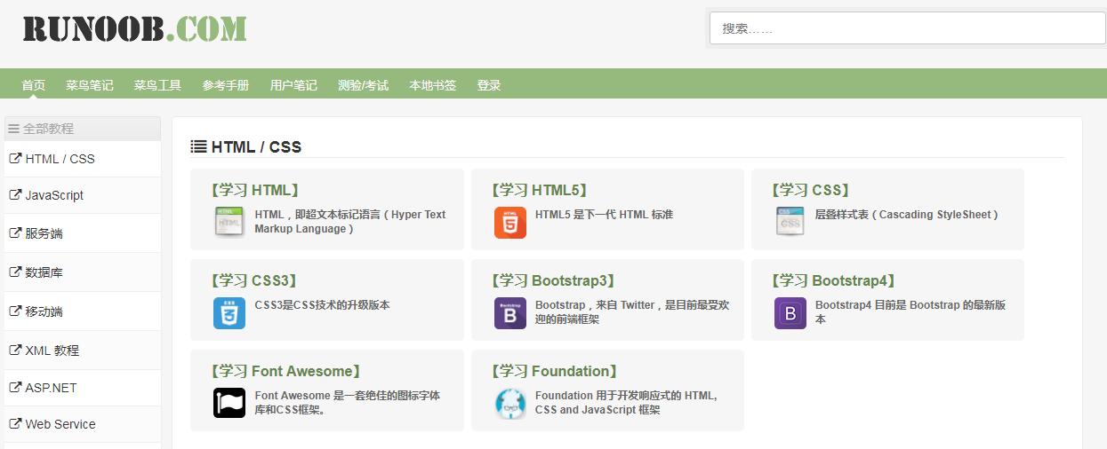Click description 'HTML5 是下一代 HTML 标准'
This screenshot has width=1107, height=449.
[604, 214]
